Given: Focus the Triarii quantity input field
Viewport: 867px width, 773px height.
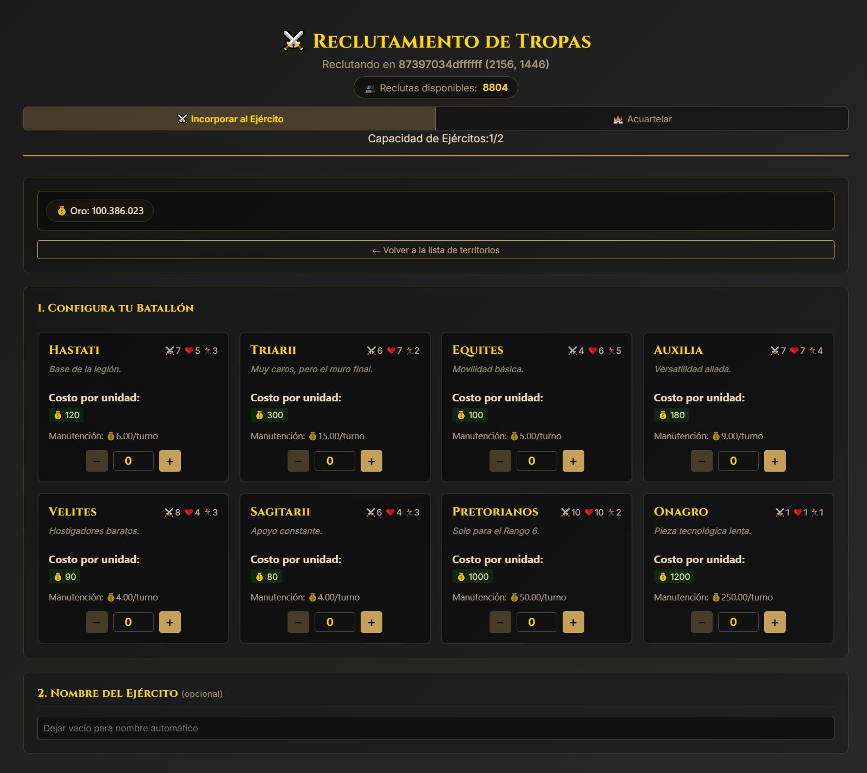Looking at the screenshot, I should (335, 461).
